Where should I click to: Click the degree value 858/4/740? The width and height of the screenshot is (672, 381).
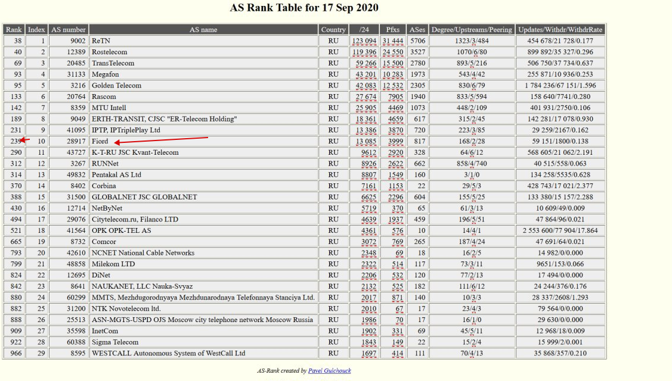472,164
